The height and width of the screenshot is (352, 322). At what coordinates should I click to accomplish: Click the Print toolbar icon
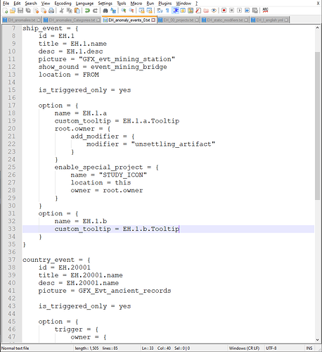[x=51, y=11]
